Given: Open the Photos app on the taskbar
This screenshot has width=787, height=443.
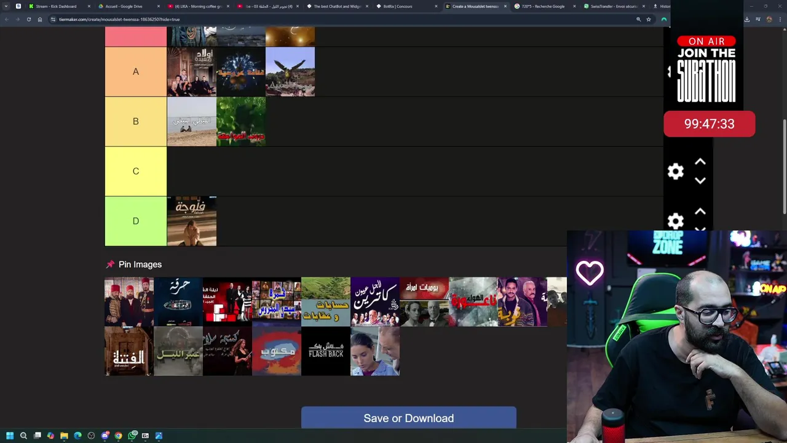Looking at the screenshot, I should point(159,436).
